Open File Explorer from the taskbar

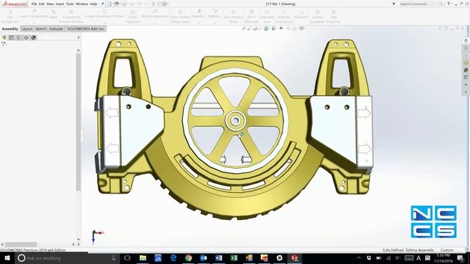143,258
